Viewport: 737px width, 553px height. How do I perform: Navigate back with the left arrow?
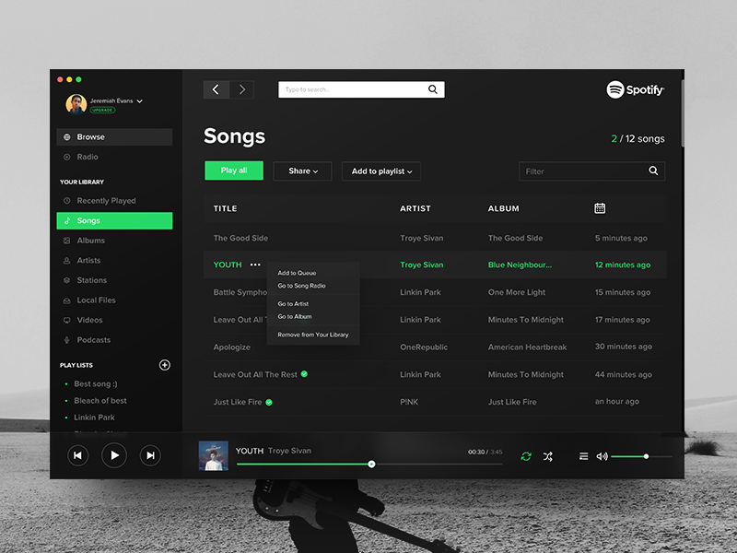pos(216,89)
